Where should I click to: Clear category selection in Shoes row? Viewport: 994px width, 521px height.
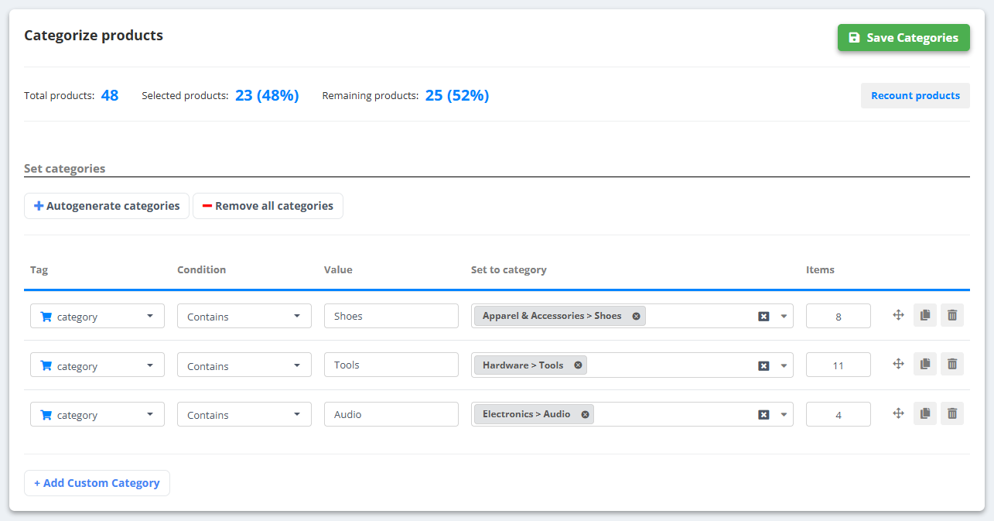[763, 316]
